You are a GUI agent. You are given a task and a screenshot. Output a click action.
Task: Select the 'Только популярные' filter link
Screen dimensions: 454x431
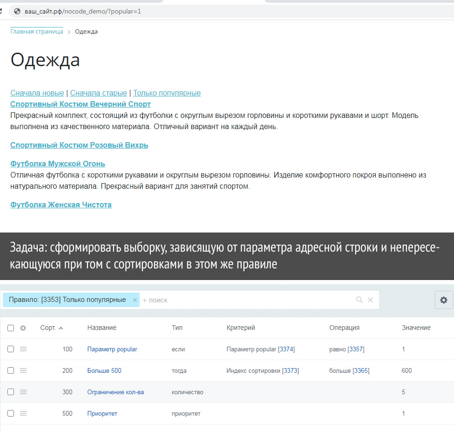[167, 93]
